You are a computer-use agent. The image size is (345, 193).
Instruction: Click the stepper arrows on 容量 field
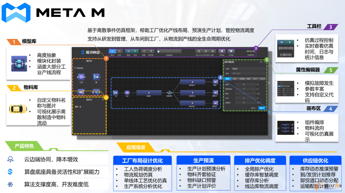click(254, 84)
